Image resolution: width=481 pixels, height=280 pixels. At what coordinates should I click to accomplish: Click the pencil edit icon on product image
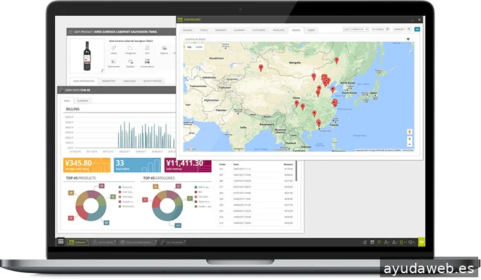click(x=102, y=71)
